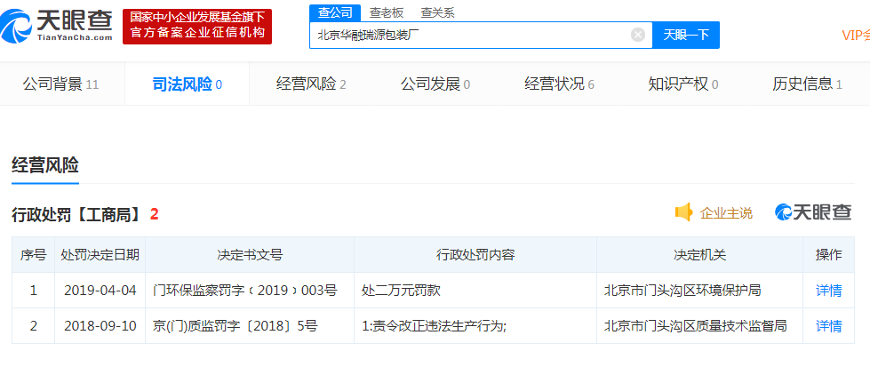
Task: Click the 天眼一下 search button
Action: (686, 35)
